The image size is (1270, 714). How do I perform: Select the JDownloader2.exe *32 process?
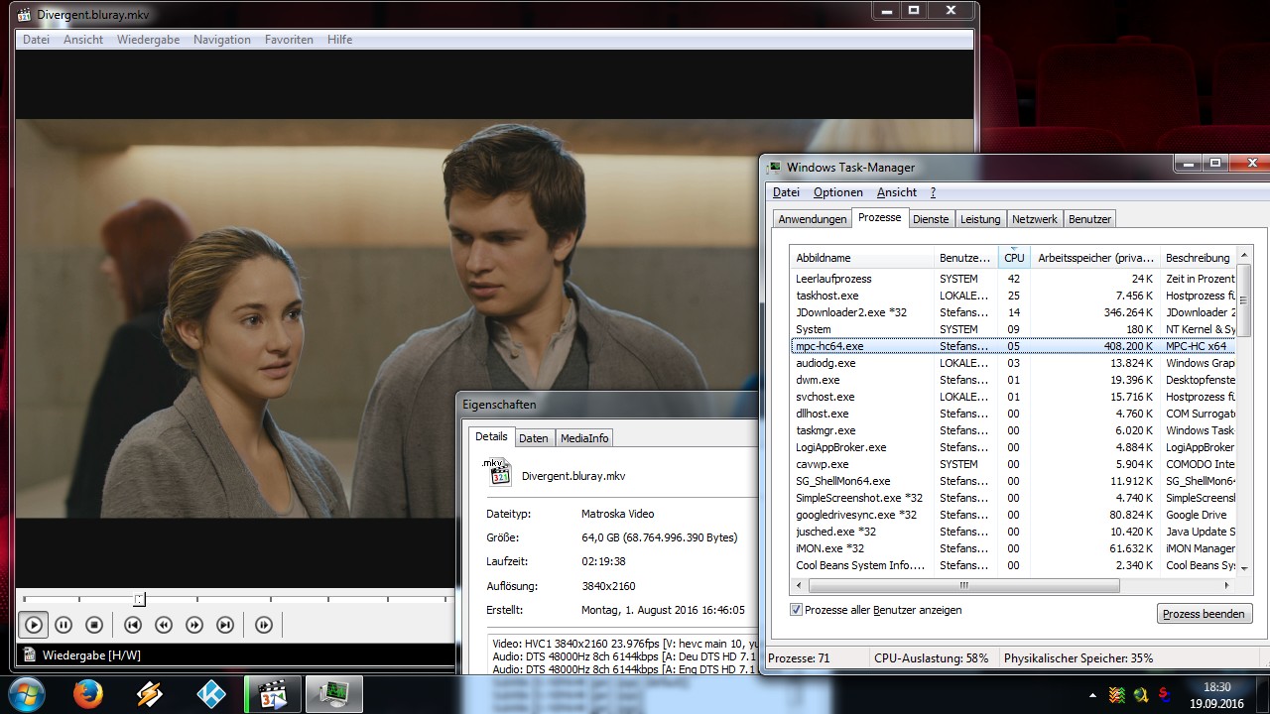pos(1013,312)
